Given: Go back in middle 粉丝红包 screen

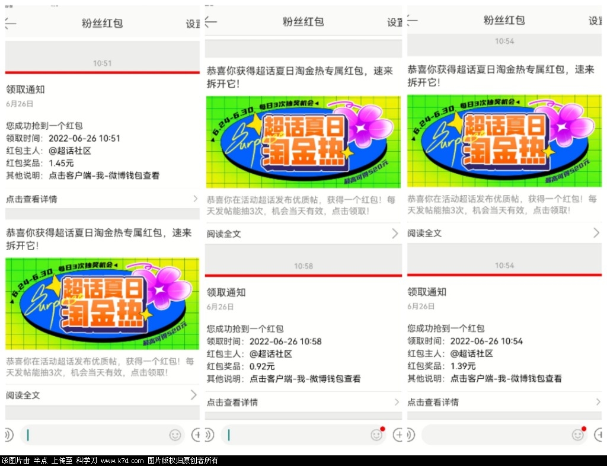Looking at the screenshot, I should click(211, 22).
